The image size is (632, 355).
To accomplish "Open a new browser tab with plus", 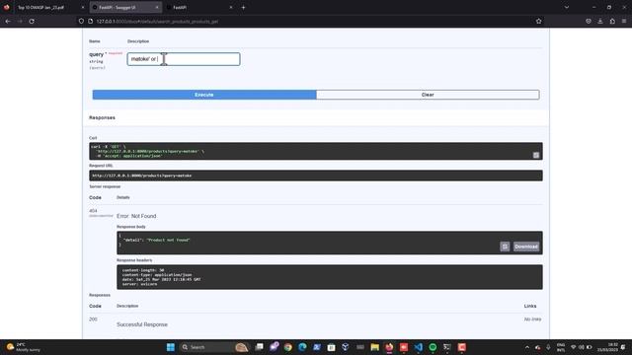I will tap(243, 7).
